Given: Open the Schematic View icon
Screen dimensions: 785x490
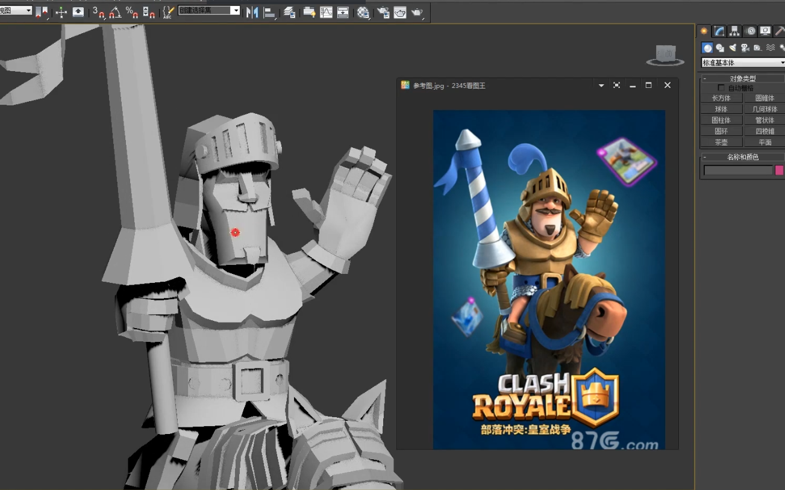Looking at the screenshot, I should tap(343, 12).
